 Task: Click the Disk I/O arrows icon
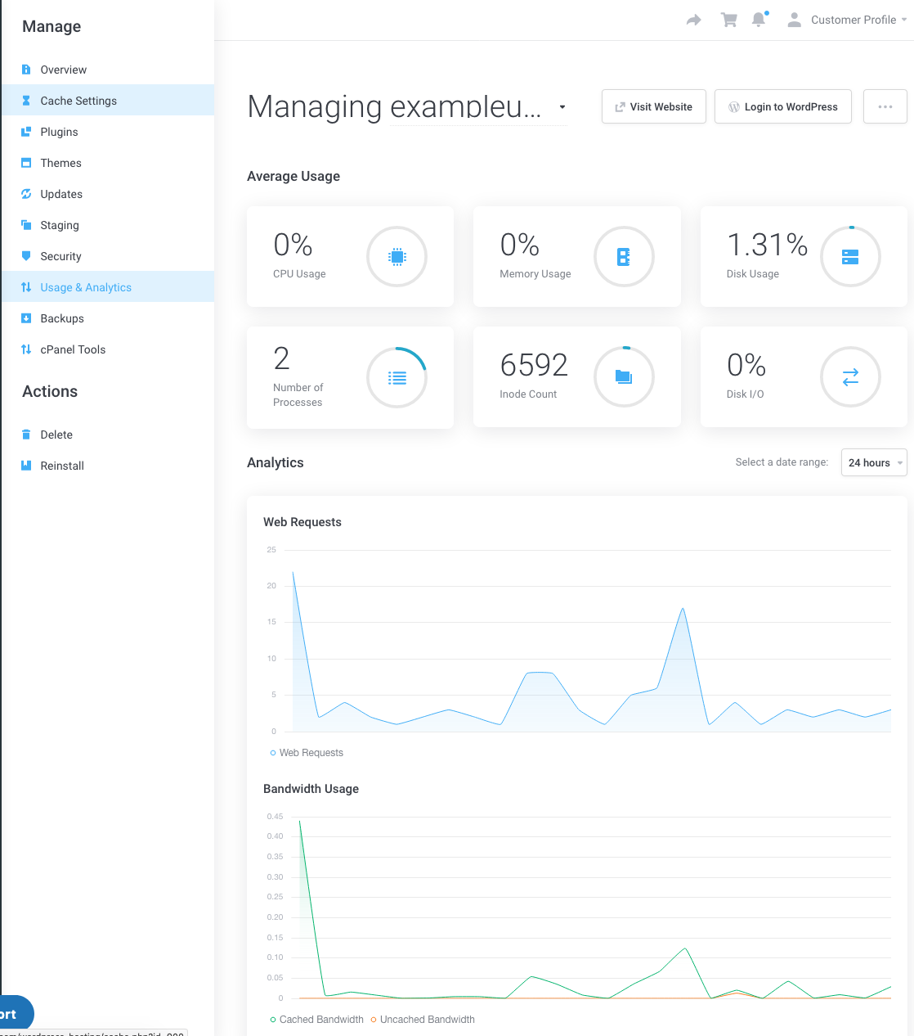(x=850, y=377)
